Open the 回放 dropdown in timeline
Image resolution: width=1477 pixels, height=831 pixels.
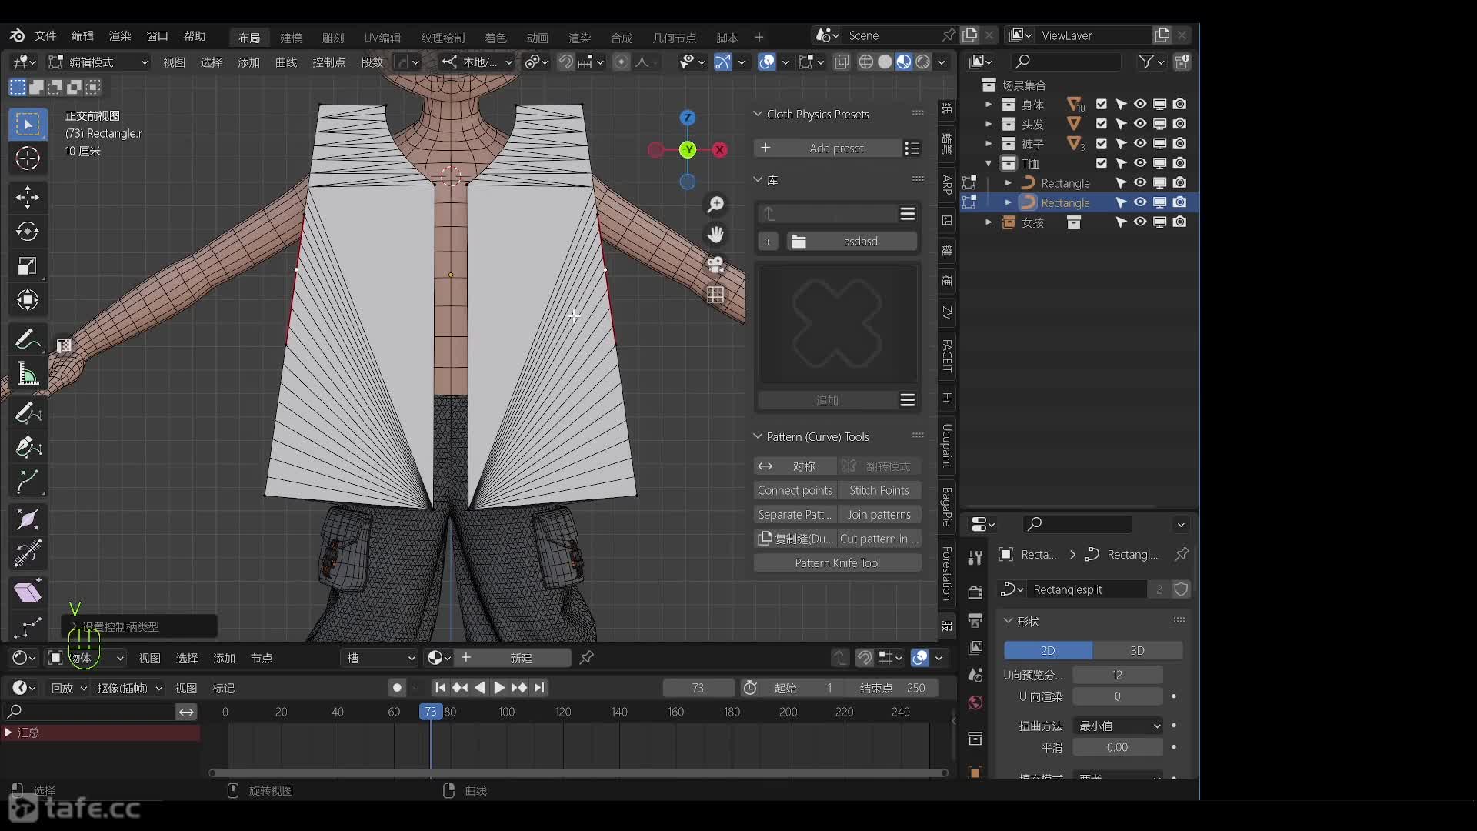pos(68,688)
